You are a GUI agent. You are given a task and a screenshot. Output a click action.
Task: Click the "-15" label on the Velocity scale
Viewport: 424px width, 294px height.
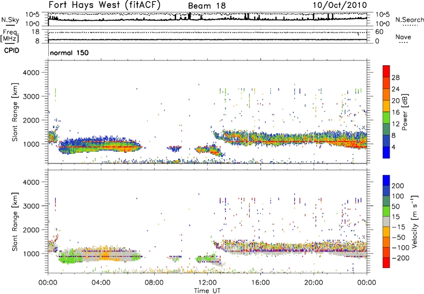399,227
